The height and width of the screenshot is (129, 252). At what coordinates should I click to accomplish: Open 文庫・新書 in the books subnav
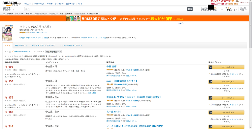69,14
